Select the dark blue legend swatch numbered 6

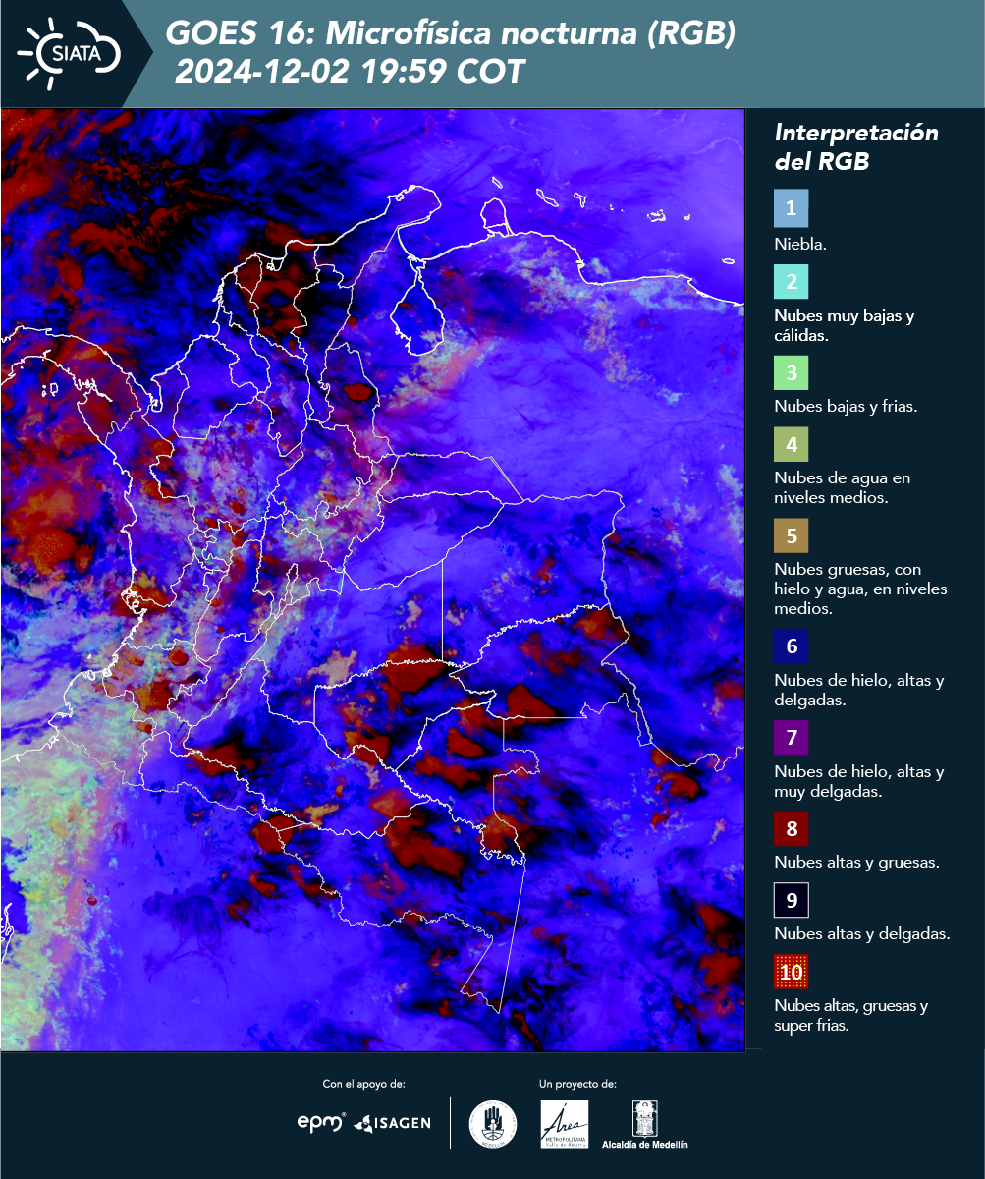coord(791,647)
